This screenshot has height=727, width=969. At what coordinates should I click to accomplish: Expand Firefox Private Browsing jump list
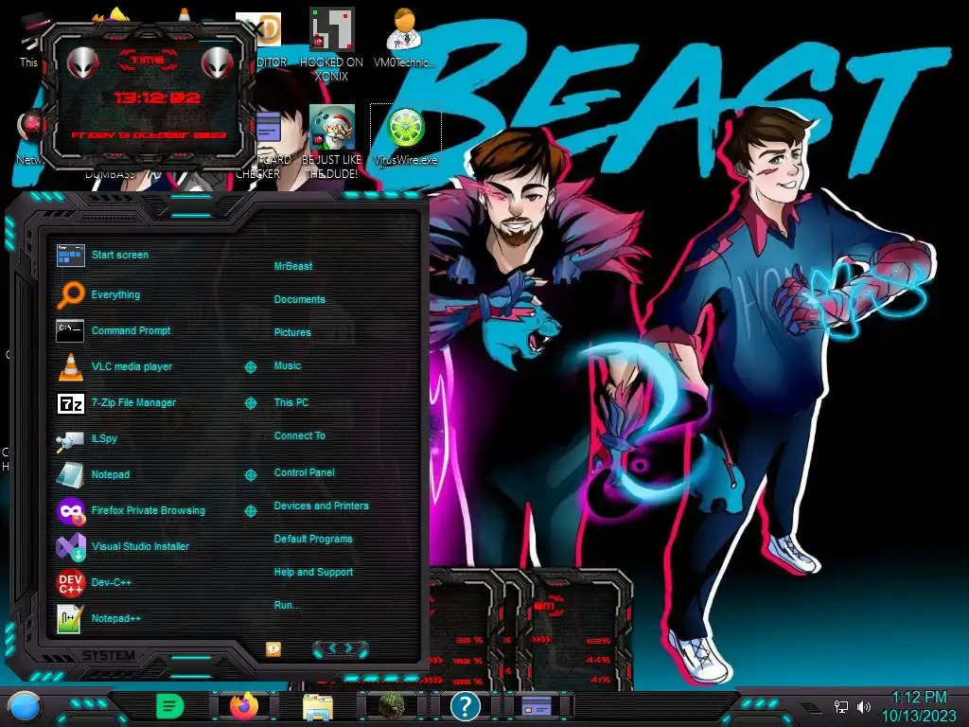(x=250, y=510)
